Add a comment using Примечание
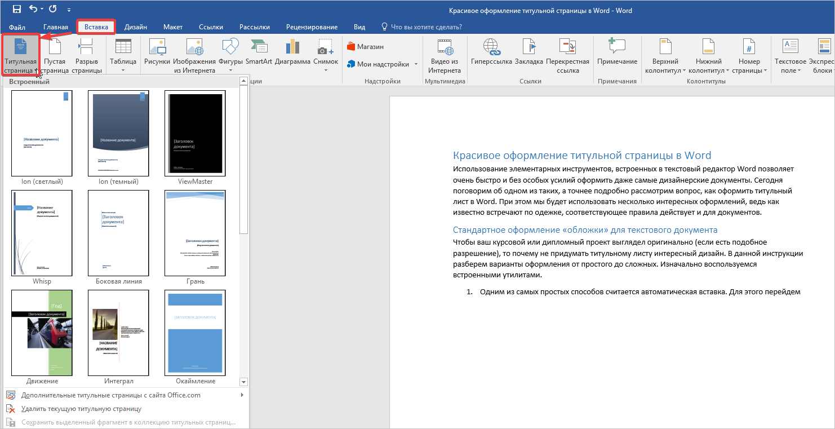 [617, 52]
